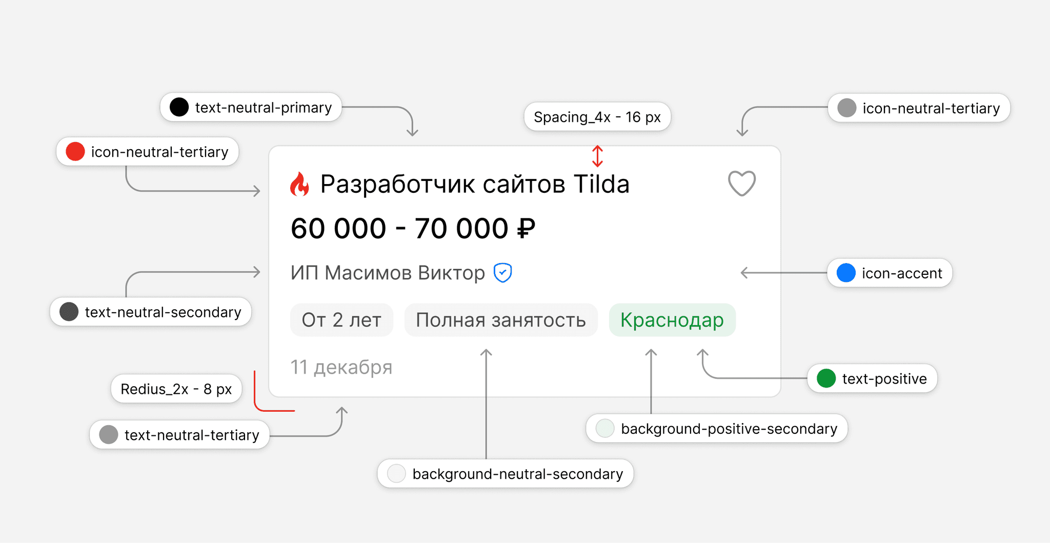Image resolution: width=1050 pixels, height=543 pixels.
Task: Click the red vertical spacing arrow
Action: tap(597, 156)
